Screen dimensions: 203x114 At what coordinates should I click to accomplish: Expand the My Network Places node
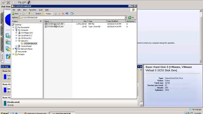13,49
